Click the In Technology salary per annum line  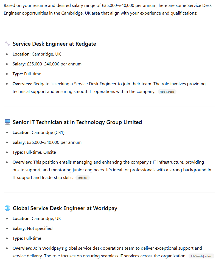[47, 142]
